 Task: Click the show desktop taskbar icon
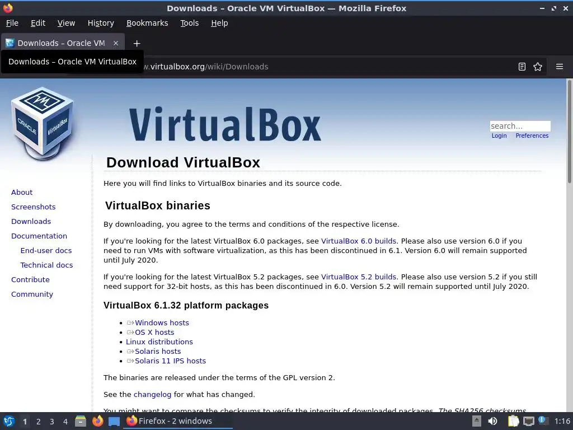click(x=114, y=421)
